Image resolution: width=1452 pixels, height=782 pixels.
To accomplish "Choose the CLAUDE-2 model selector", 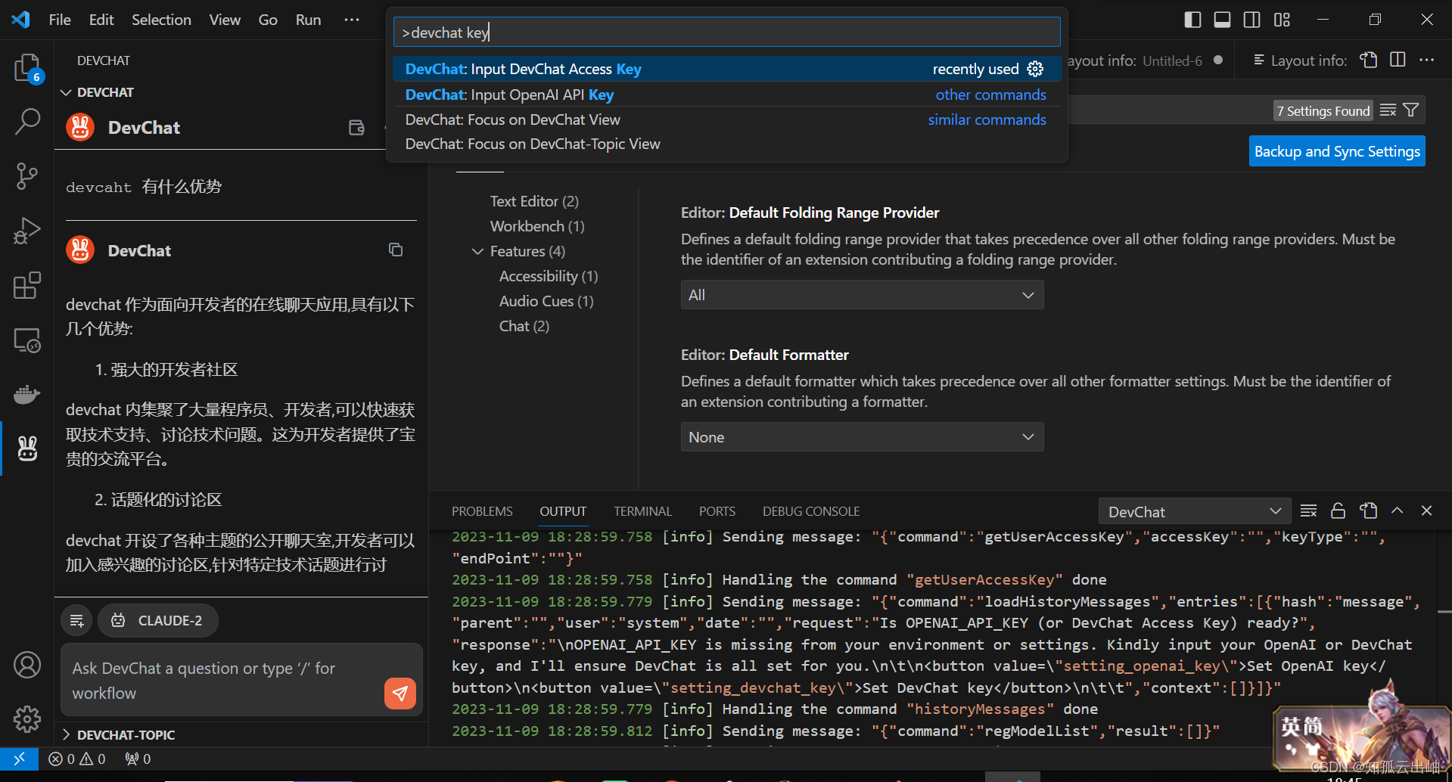I will tap(158, 620).
